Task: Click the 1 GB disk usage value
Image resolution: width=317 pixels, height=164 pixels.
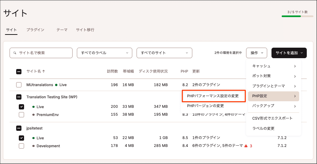Action: pyautogui.click(x=163, y=138)
